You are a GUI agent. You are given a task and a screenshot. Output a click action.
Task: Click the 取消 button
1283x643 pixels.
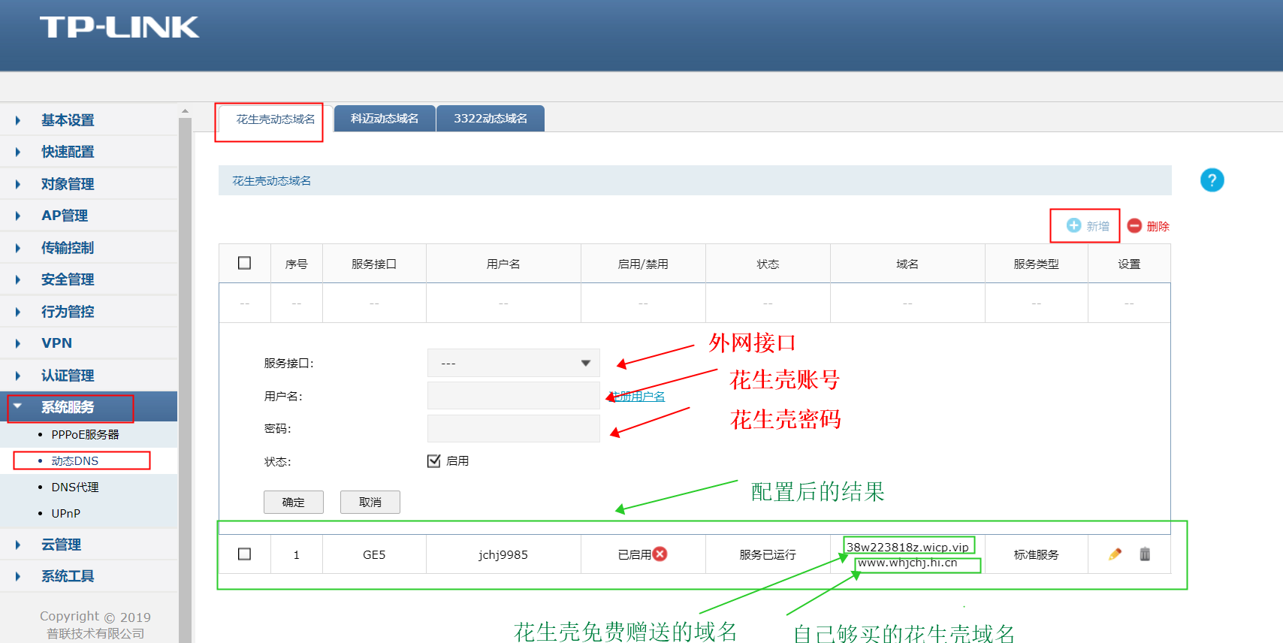pyautogui.click(x=370, y=502)
